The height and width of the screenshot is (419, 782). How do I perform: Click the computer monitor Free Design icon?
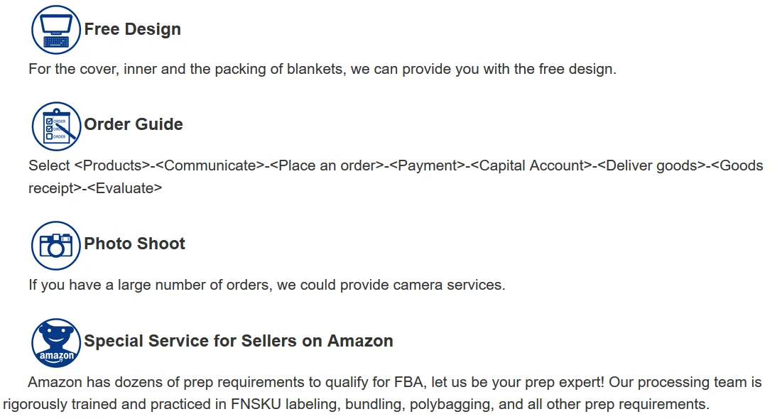[56, 30]
